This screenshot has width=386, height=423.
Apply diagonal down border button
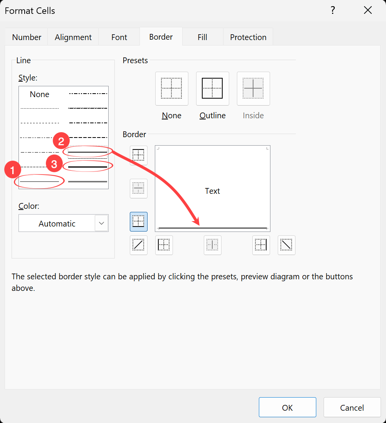[287, 245]
